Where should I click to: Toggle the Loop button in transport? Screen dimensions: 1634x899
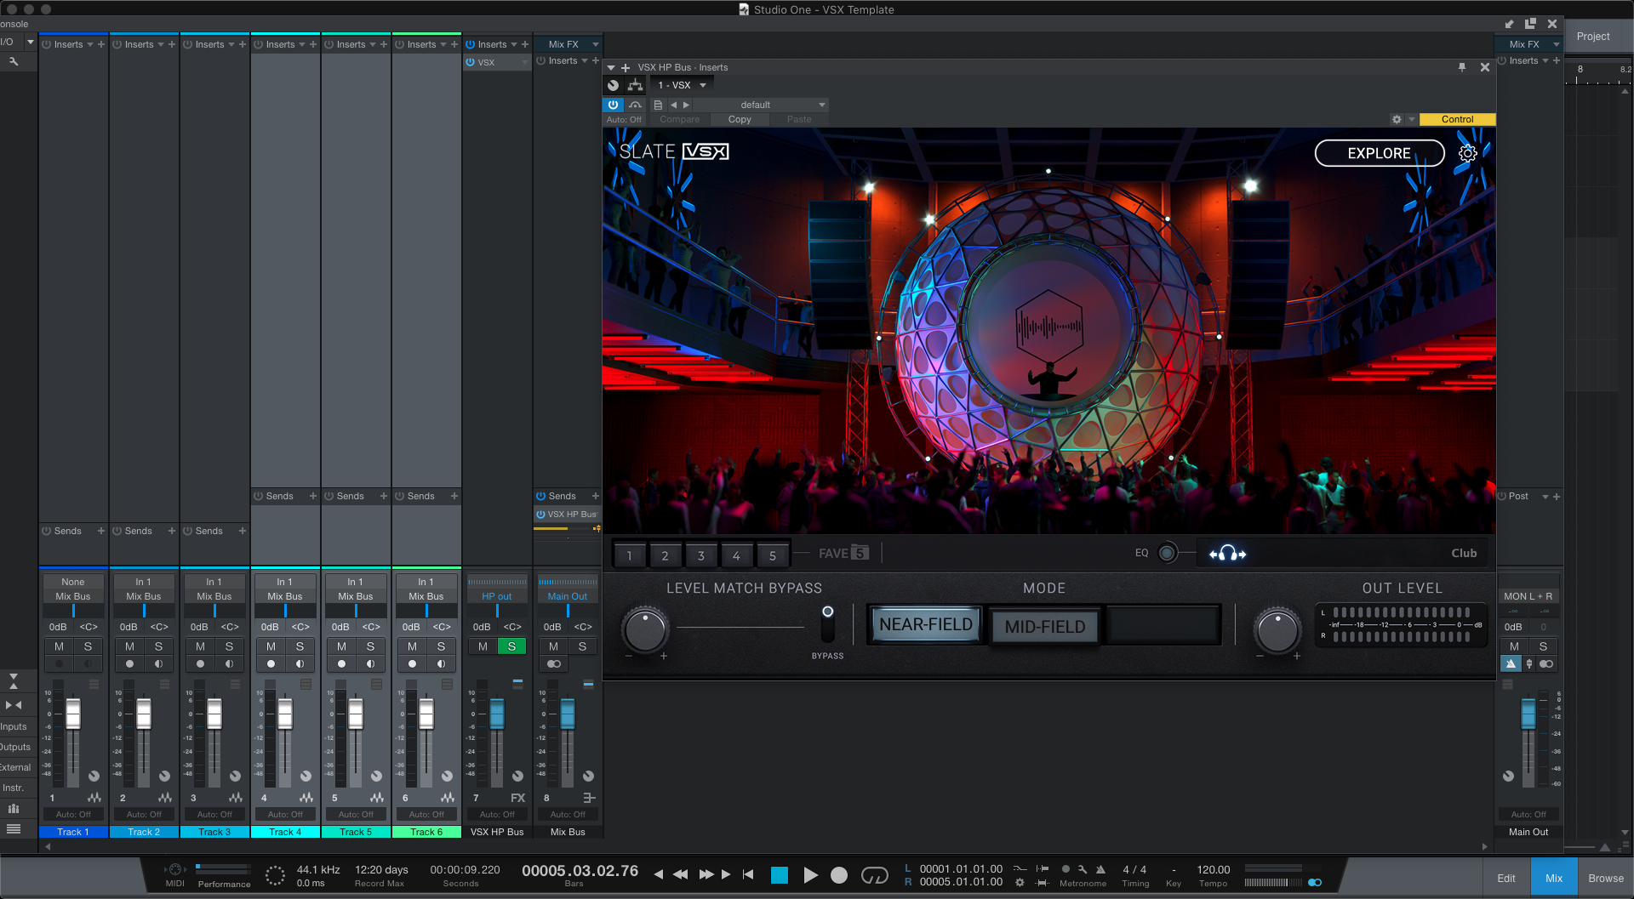pyautogui.click(x=874, y=875)
